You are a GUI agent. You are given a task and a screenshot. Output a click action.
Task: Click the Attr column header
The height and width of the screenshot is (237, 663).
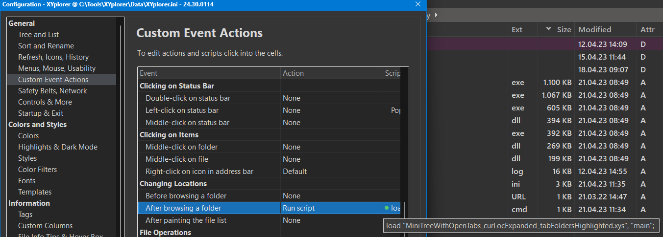point(647,29)
